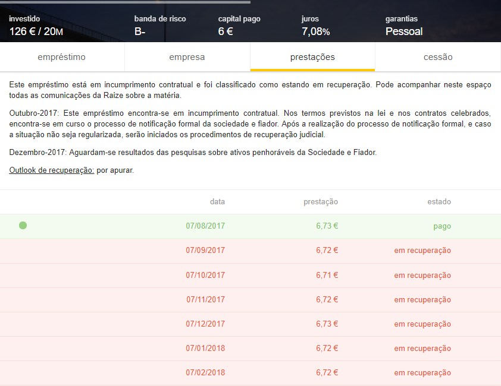
Task: Click em recuperação status for 07/02/2018
Action: pyautogui.click(x=422, y=372)
